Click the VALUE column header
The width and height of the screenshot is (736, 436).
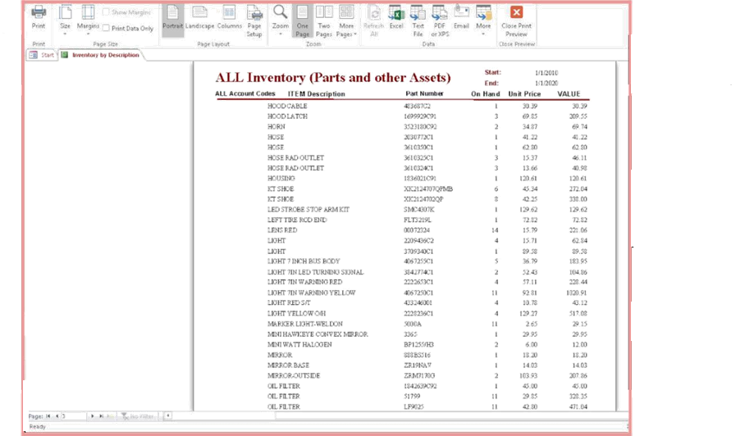tap(569, 93)
